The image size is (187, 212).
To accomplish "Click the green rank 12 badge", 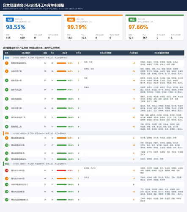I will pos(7,159).
